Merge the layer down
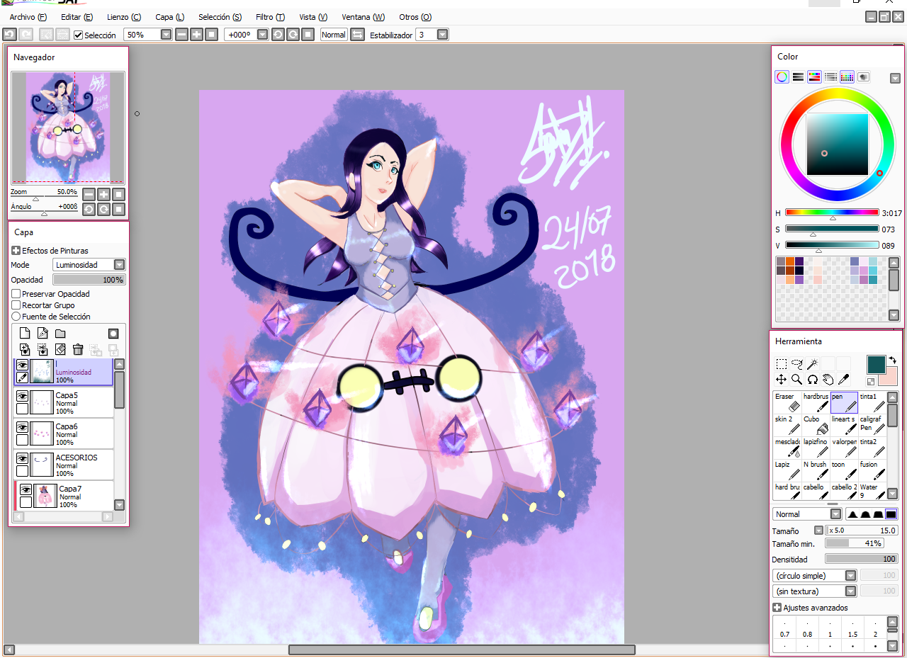Viewport: 907px width, 658px height. (25, 349)
